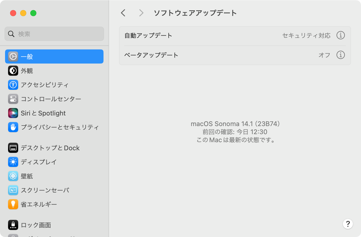Open ディスプレイ settings pane

coord(54,162)
